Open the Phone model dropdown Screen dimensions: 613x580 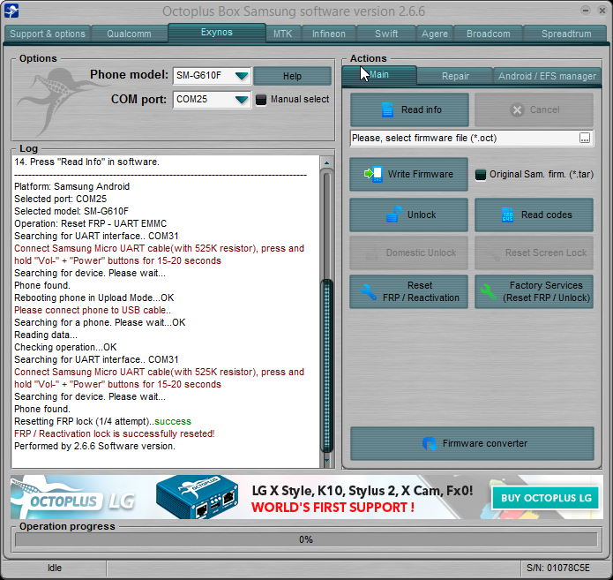pyautogui.click(x=242, y=76)
